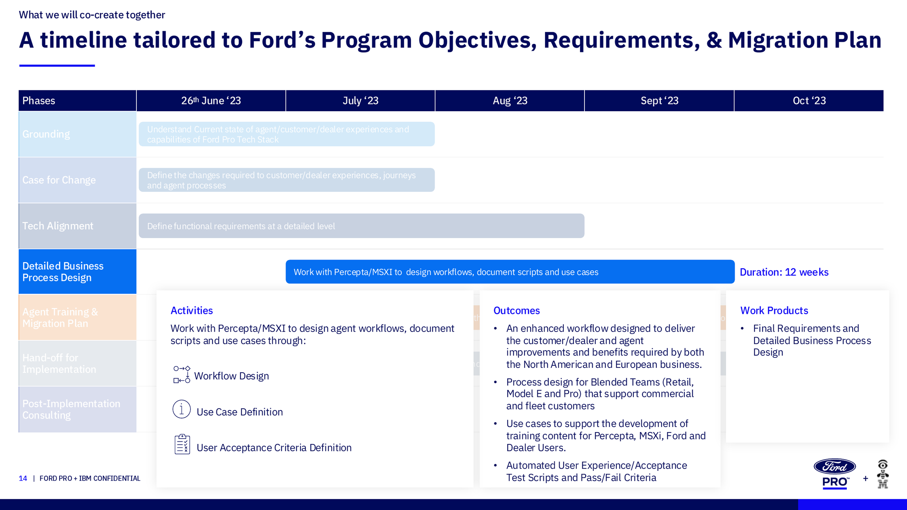The height and width of the screenshot is (510, 907).
Task: Click the page number 14
Action: [23, 478]
